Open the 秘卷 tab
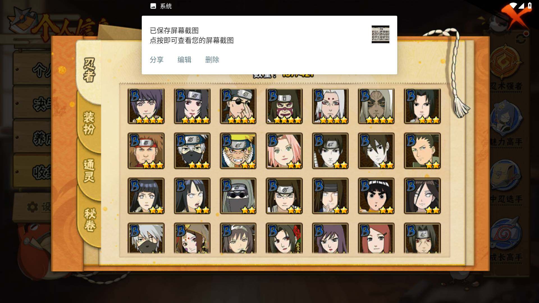This screenshot has width=539, height=303. tap(90, 220)
